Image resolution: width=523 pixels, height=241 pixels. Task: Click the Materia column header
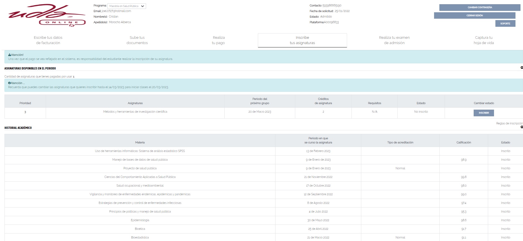pos(140,143)
